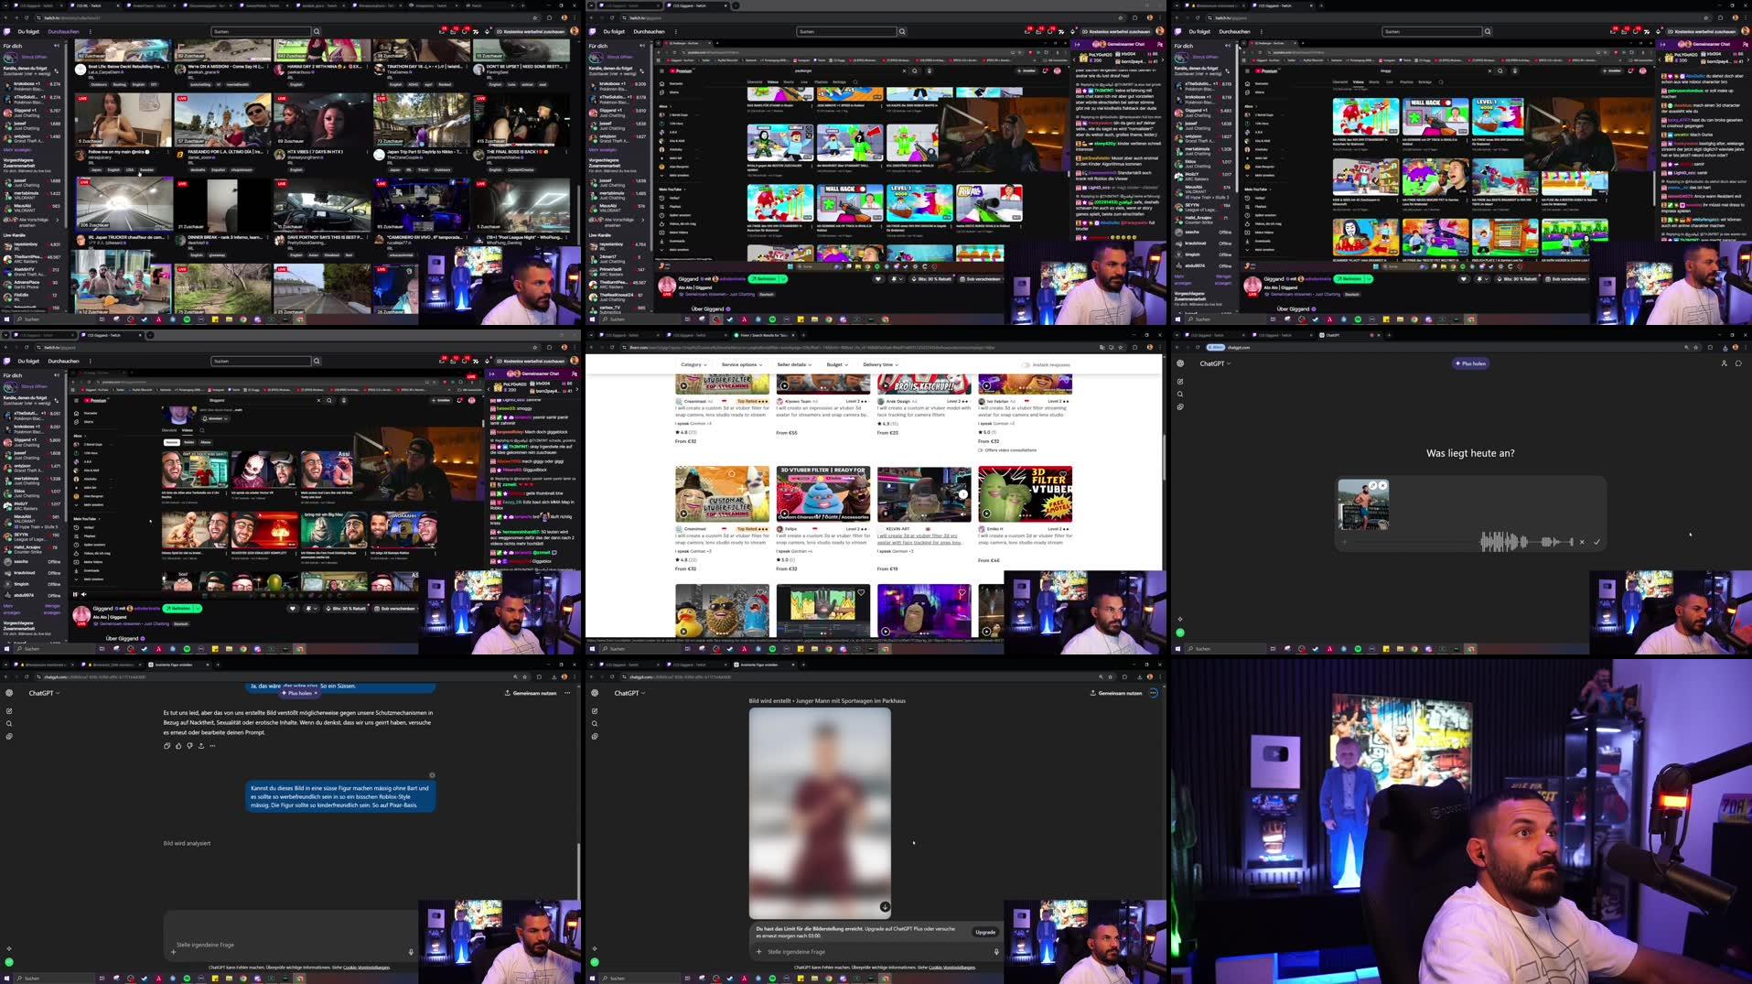Viewport: 1752px width, 984px height.
Task: Click the Plus holen button in ChatGPT
Action: (x=1470, y=362)
